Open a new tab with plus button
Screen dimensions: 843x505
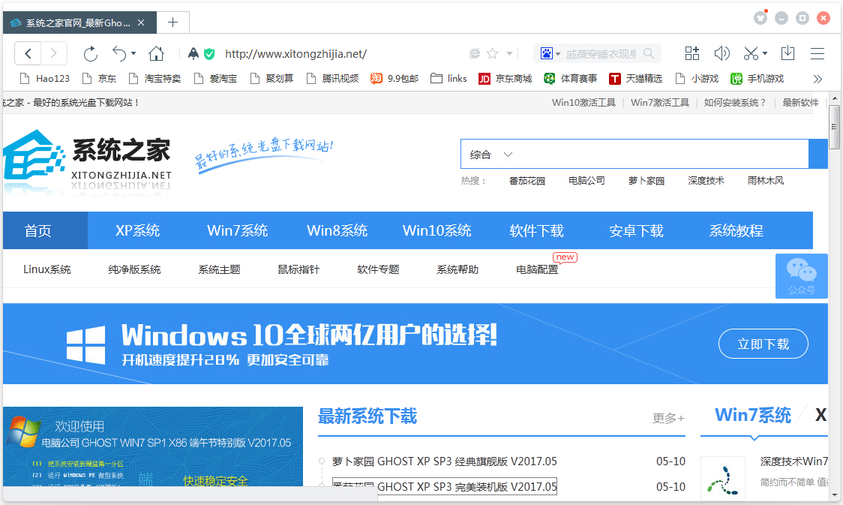(x=172, y=22)
